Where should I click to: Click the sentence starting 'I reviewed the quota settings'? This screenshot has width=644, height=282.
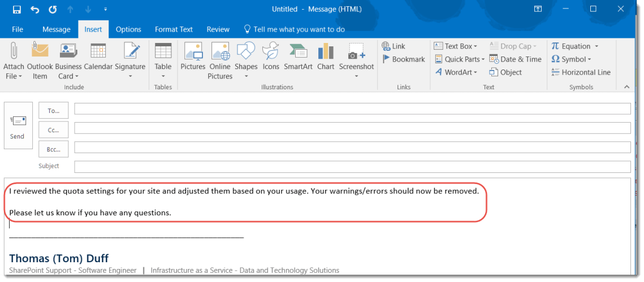(x=244, y=191)
